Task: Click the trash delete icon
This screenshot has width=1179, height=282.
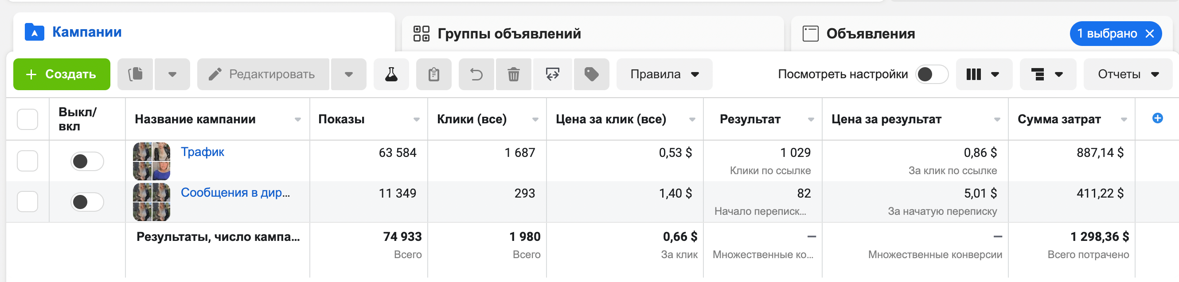Action: click(514, 74)
